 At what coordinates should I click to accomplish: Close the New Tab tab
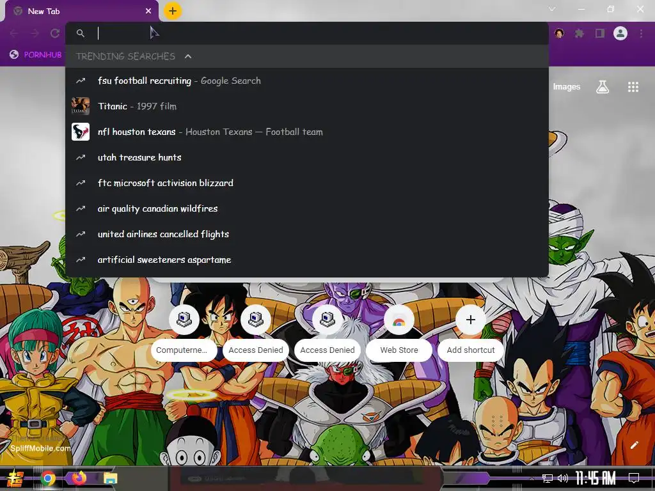click(148, 12)
